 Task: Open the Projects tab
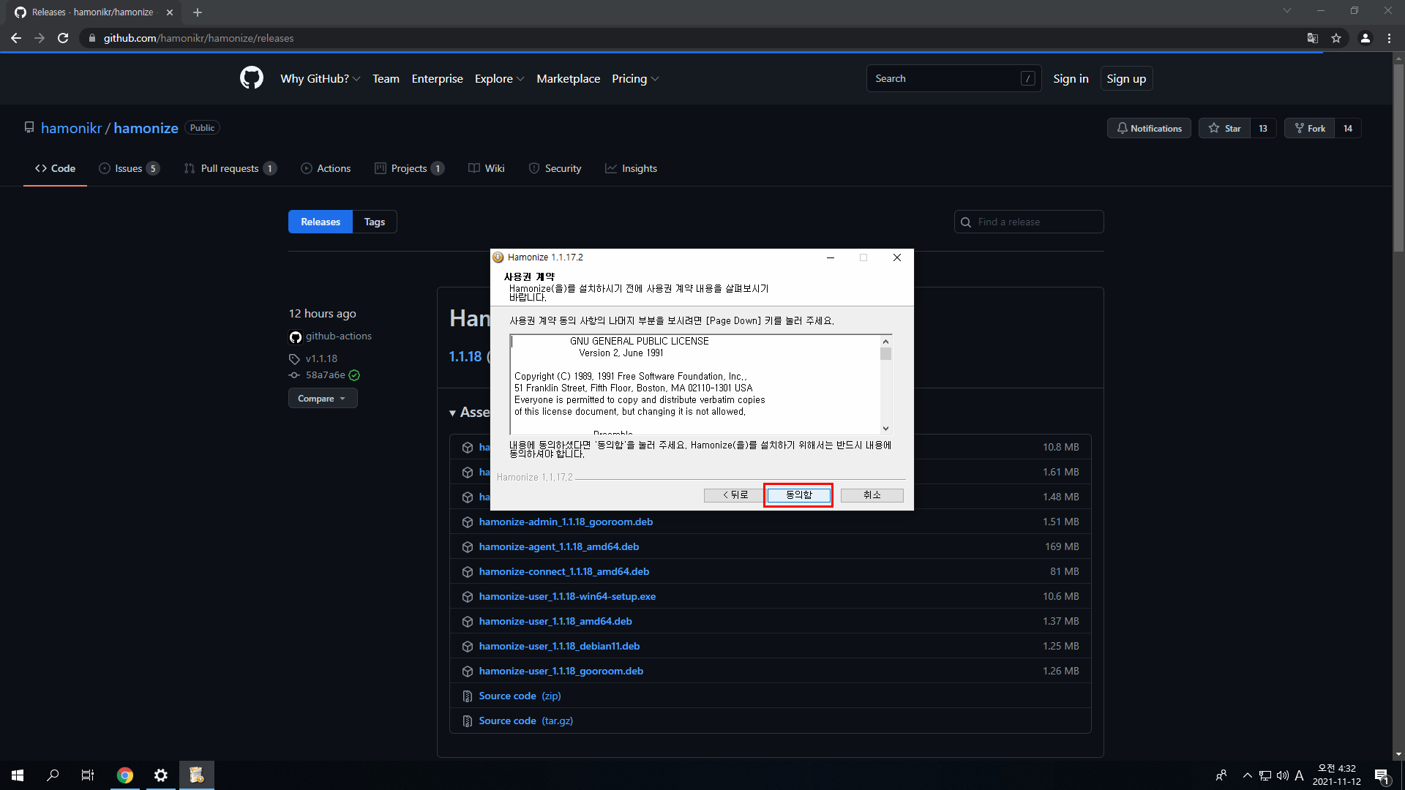(410, 168)
